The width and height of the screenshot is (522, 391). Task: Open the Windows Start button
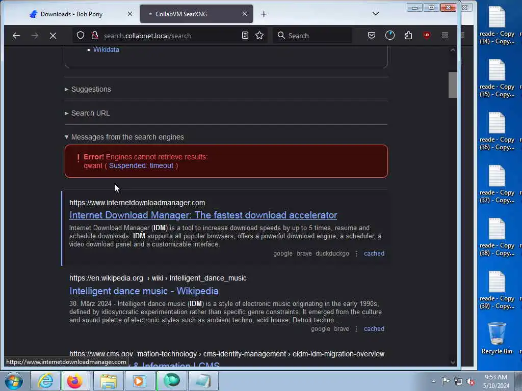coord(14,381)
